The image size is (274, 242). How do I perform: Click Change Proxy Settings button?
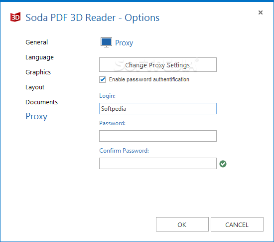(x=158, y=65)
